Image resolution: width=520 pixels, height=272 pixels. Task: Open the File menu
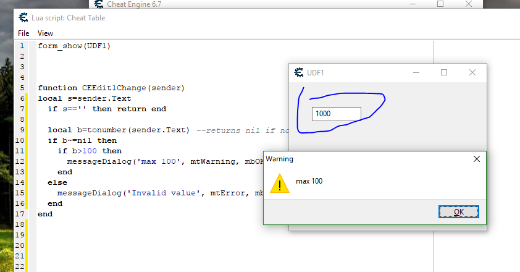23,33
